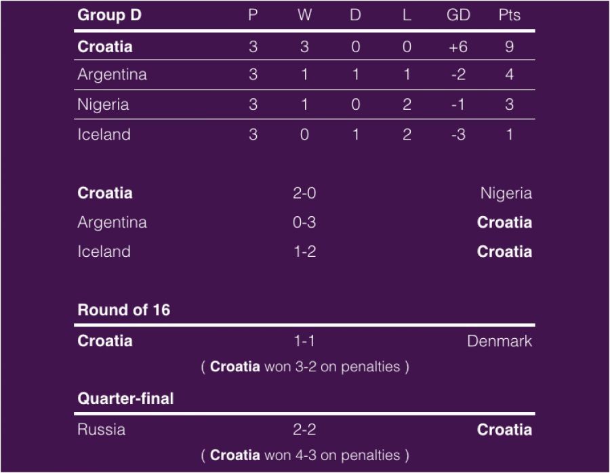Select Russia in the quarter-final match

click(x=101, y=430)
